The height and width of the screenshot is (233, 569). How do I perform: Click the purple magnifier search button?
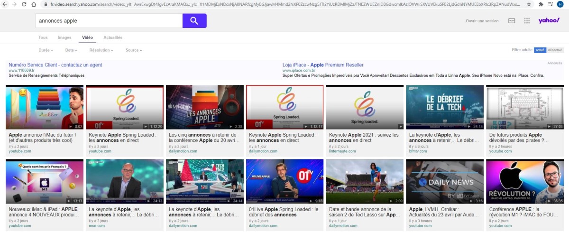pyautogui.click(x=194, y=21)
